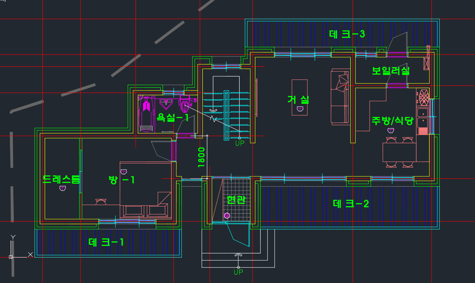Click the 데크-1 text label
The height and width of the screenshot is (283, 475).
tap(106, 242)
